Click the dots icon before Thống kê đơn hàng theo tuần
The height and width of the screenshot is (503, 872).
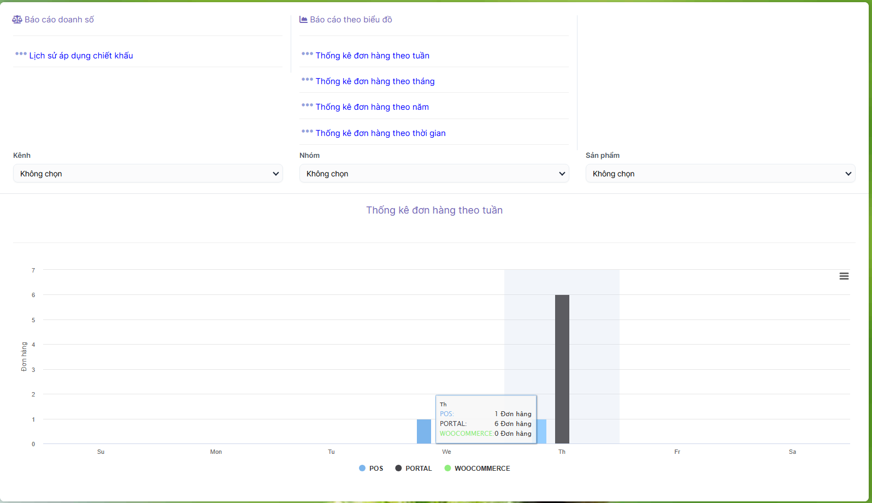pos(307,54)
